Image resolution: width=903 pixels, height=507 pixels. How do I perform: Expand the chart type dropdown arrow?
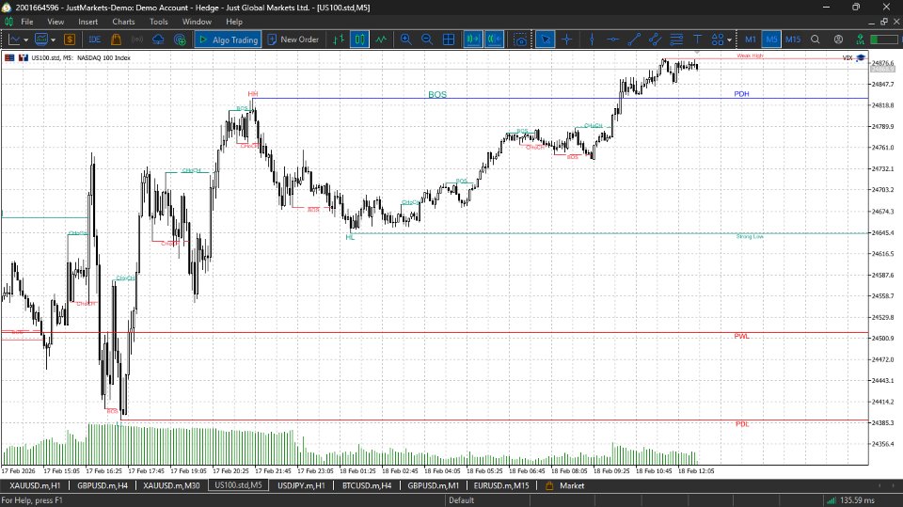pos(26,40)
